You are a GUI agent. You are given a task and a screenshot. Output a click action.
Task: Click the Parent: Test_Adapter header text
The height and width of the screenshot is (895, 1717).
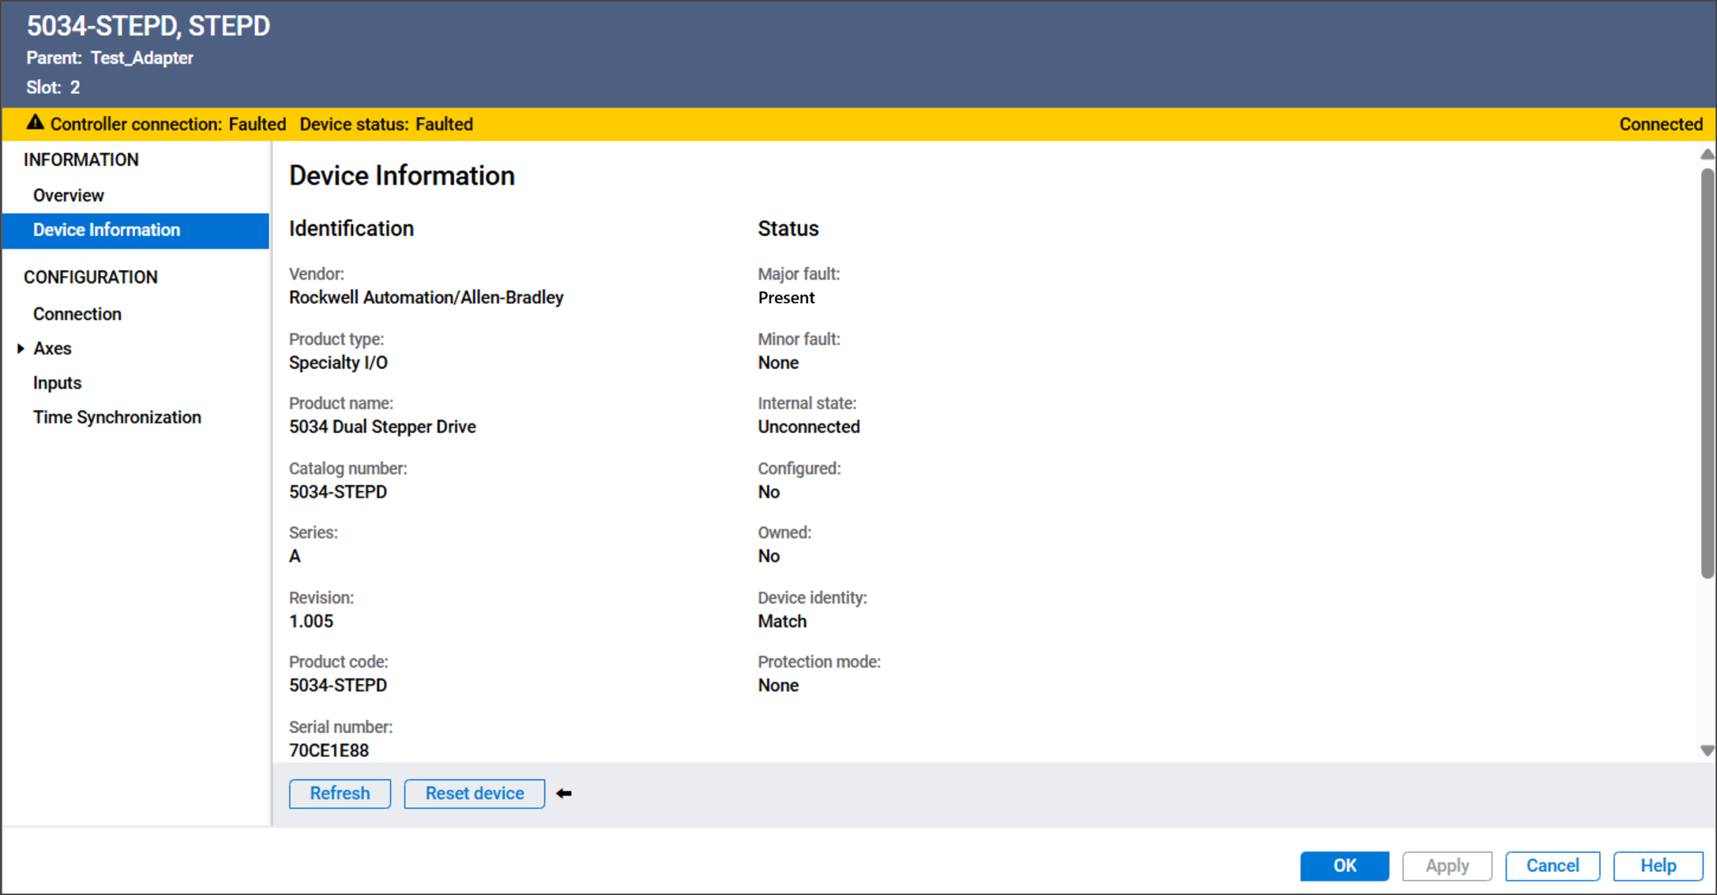(x=110, y=58)
